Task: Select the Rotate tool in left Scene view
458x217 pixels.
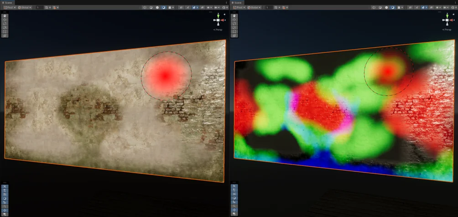Action: [5, 24]
